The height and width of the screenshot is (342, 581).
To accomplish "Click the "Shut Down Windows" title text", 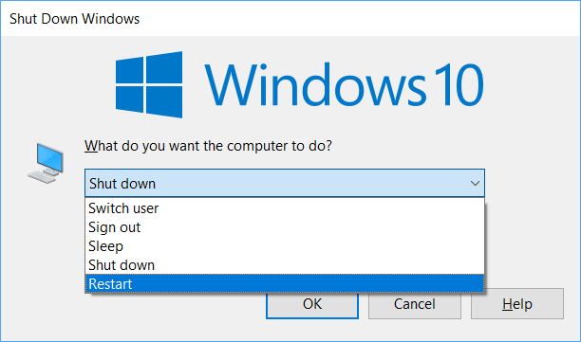I will [74, 19].
